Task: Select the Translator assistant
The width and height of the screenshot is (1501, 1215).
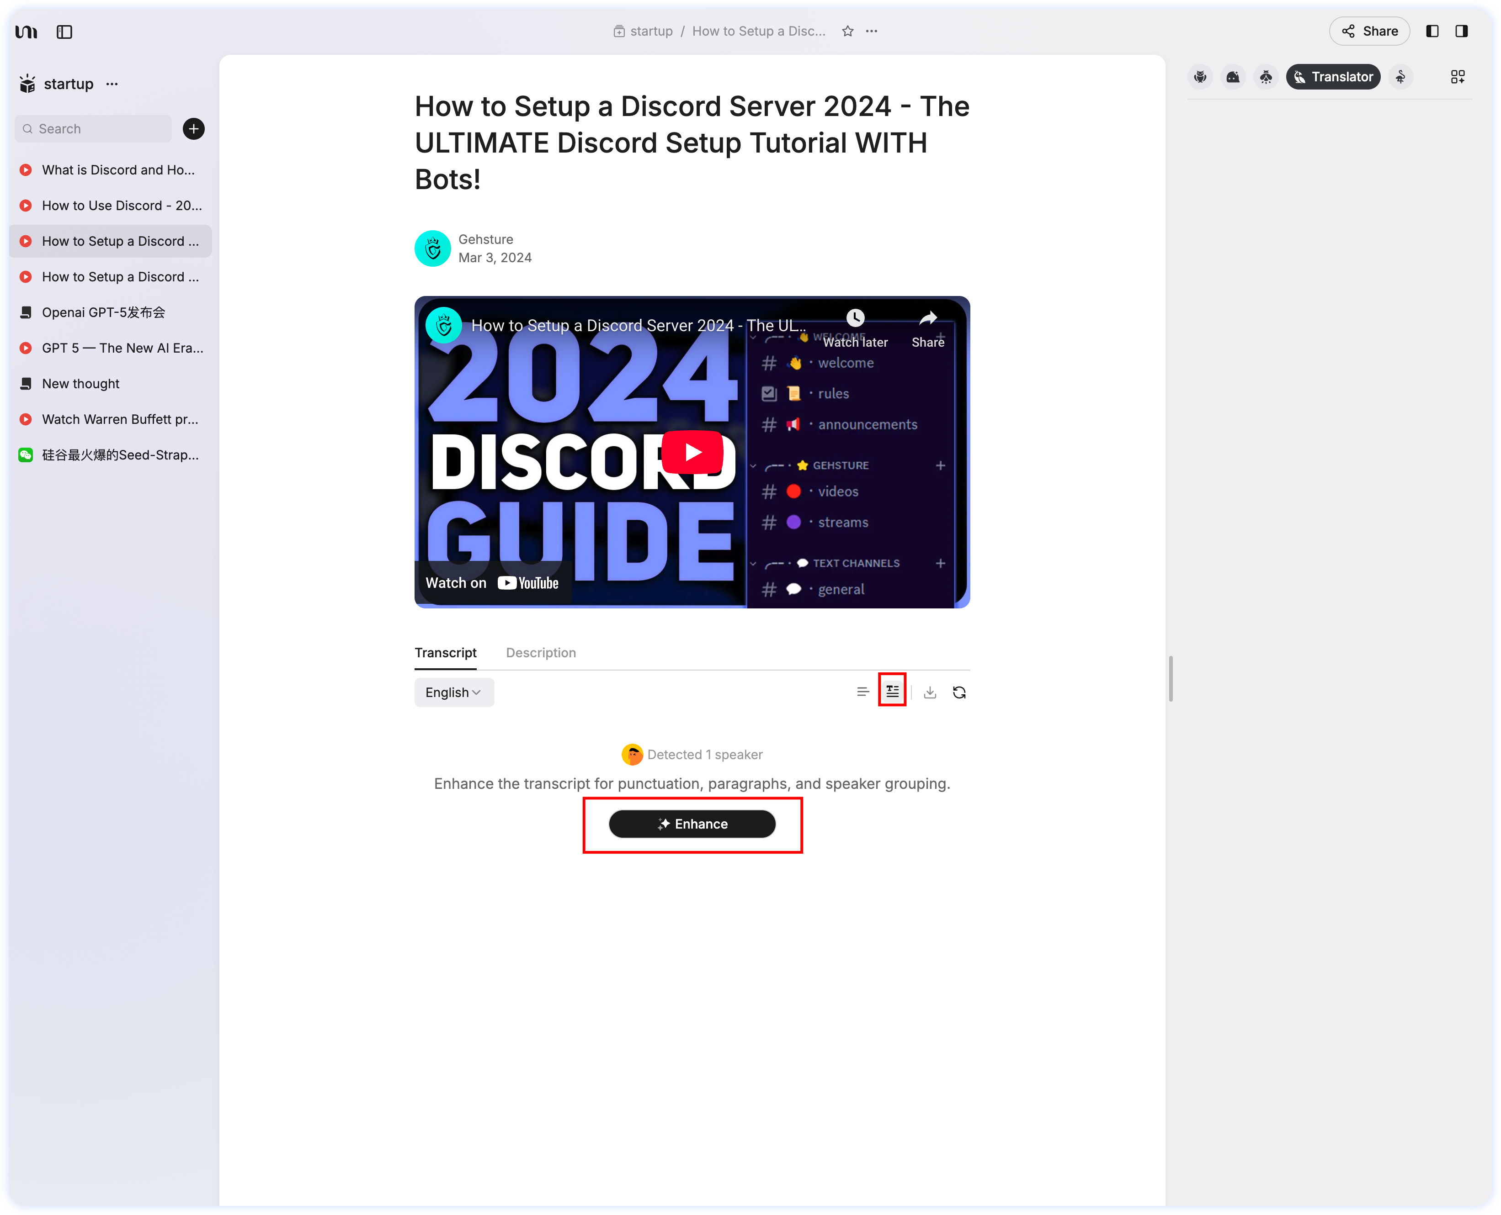Action: 1333,77
